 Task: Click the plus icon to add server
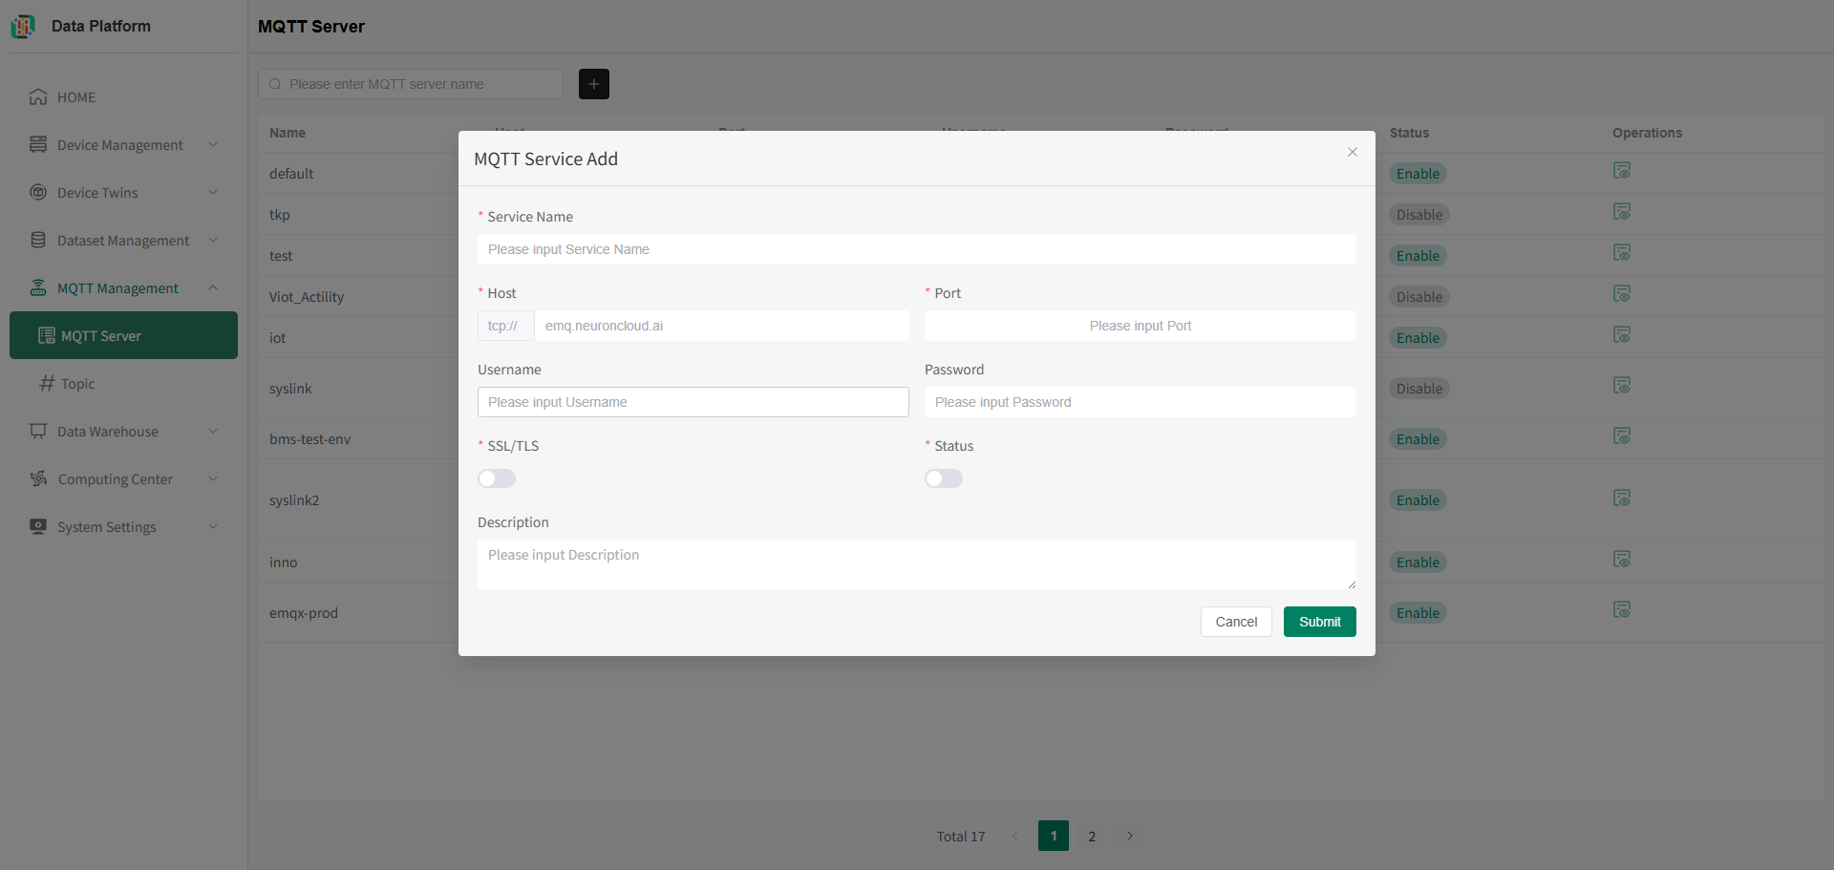pos(593,84)
